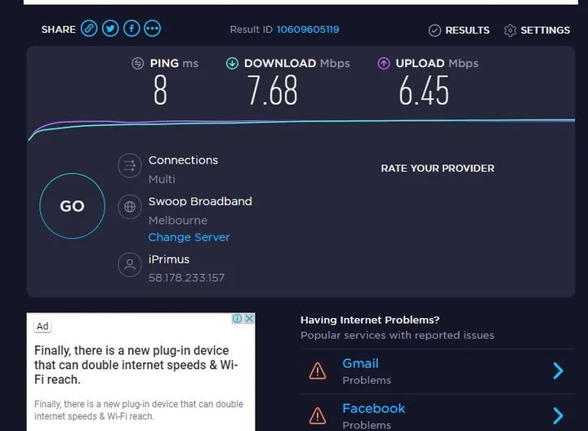The image size is (588, 431).
Task: Open more share options icon
Action: [x=153, y=29]
